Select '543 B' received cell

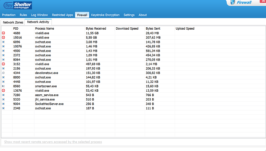click(90, 95)
